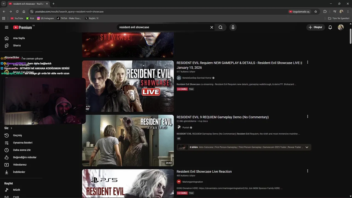
Task: Visit the Punish channel
Action: coord(186,128)
